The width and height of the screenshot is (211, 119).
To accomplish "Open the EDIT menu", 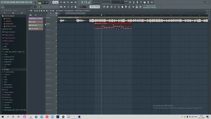I will (5, 2).
